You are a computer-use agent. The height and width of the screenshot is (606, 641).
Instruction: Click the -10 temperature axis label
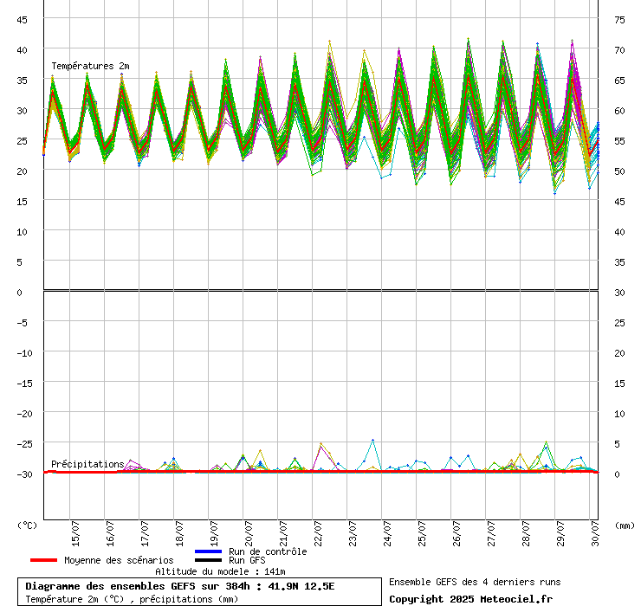click(x=24, y=353)
